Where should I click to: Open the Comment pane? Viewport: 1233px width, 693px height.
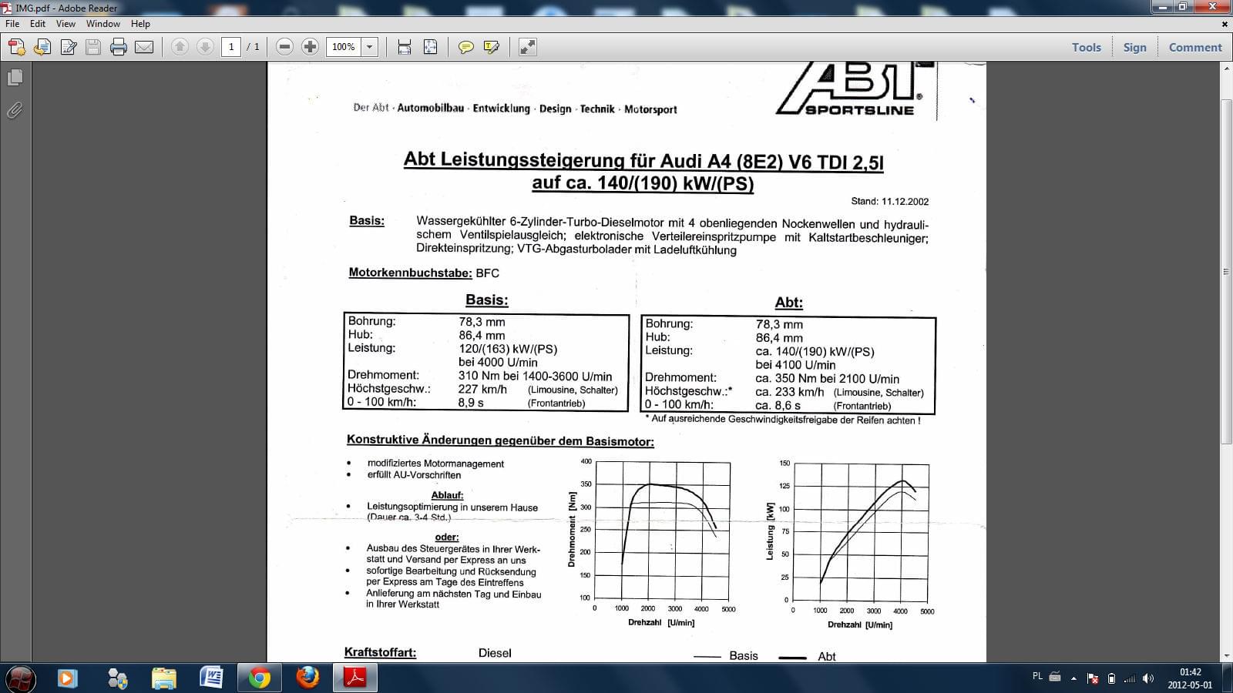[x=1195, y=47]
